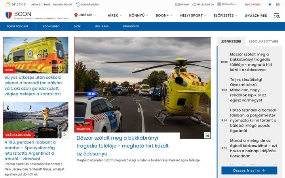Viewport: 285px width, 178px height.
Task: Open the Instagram page icon
Action: coord(278,4)
